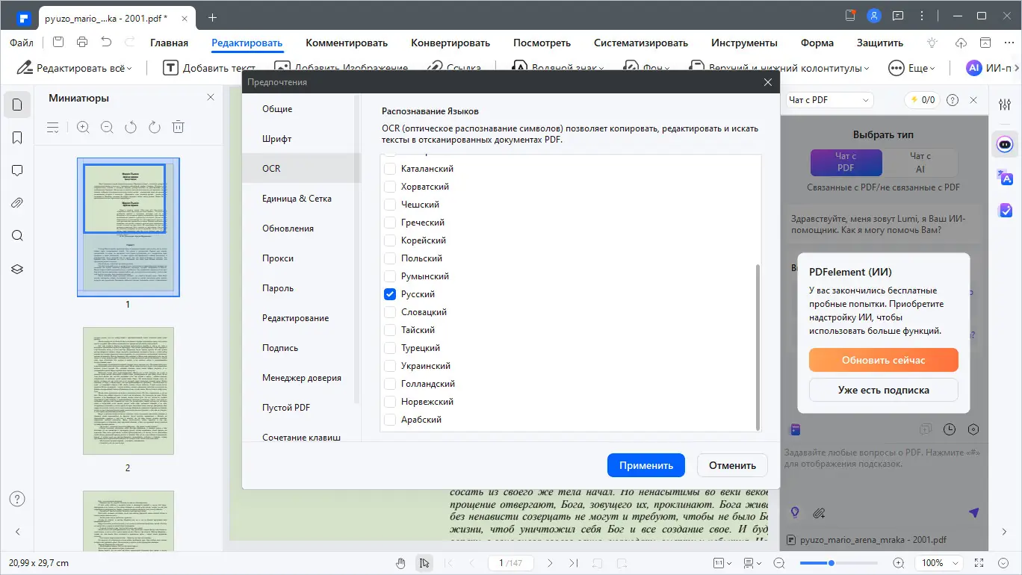The image size is (1022, 575).
Task: Select the hand tool in status bar
Action: point(401,563)
